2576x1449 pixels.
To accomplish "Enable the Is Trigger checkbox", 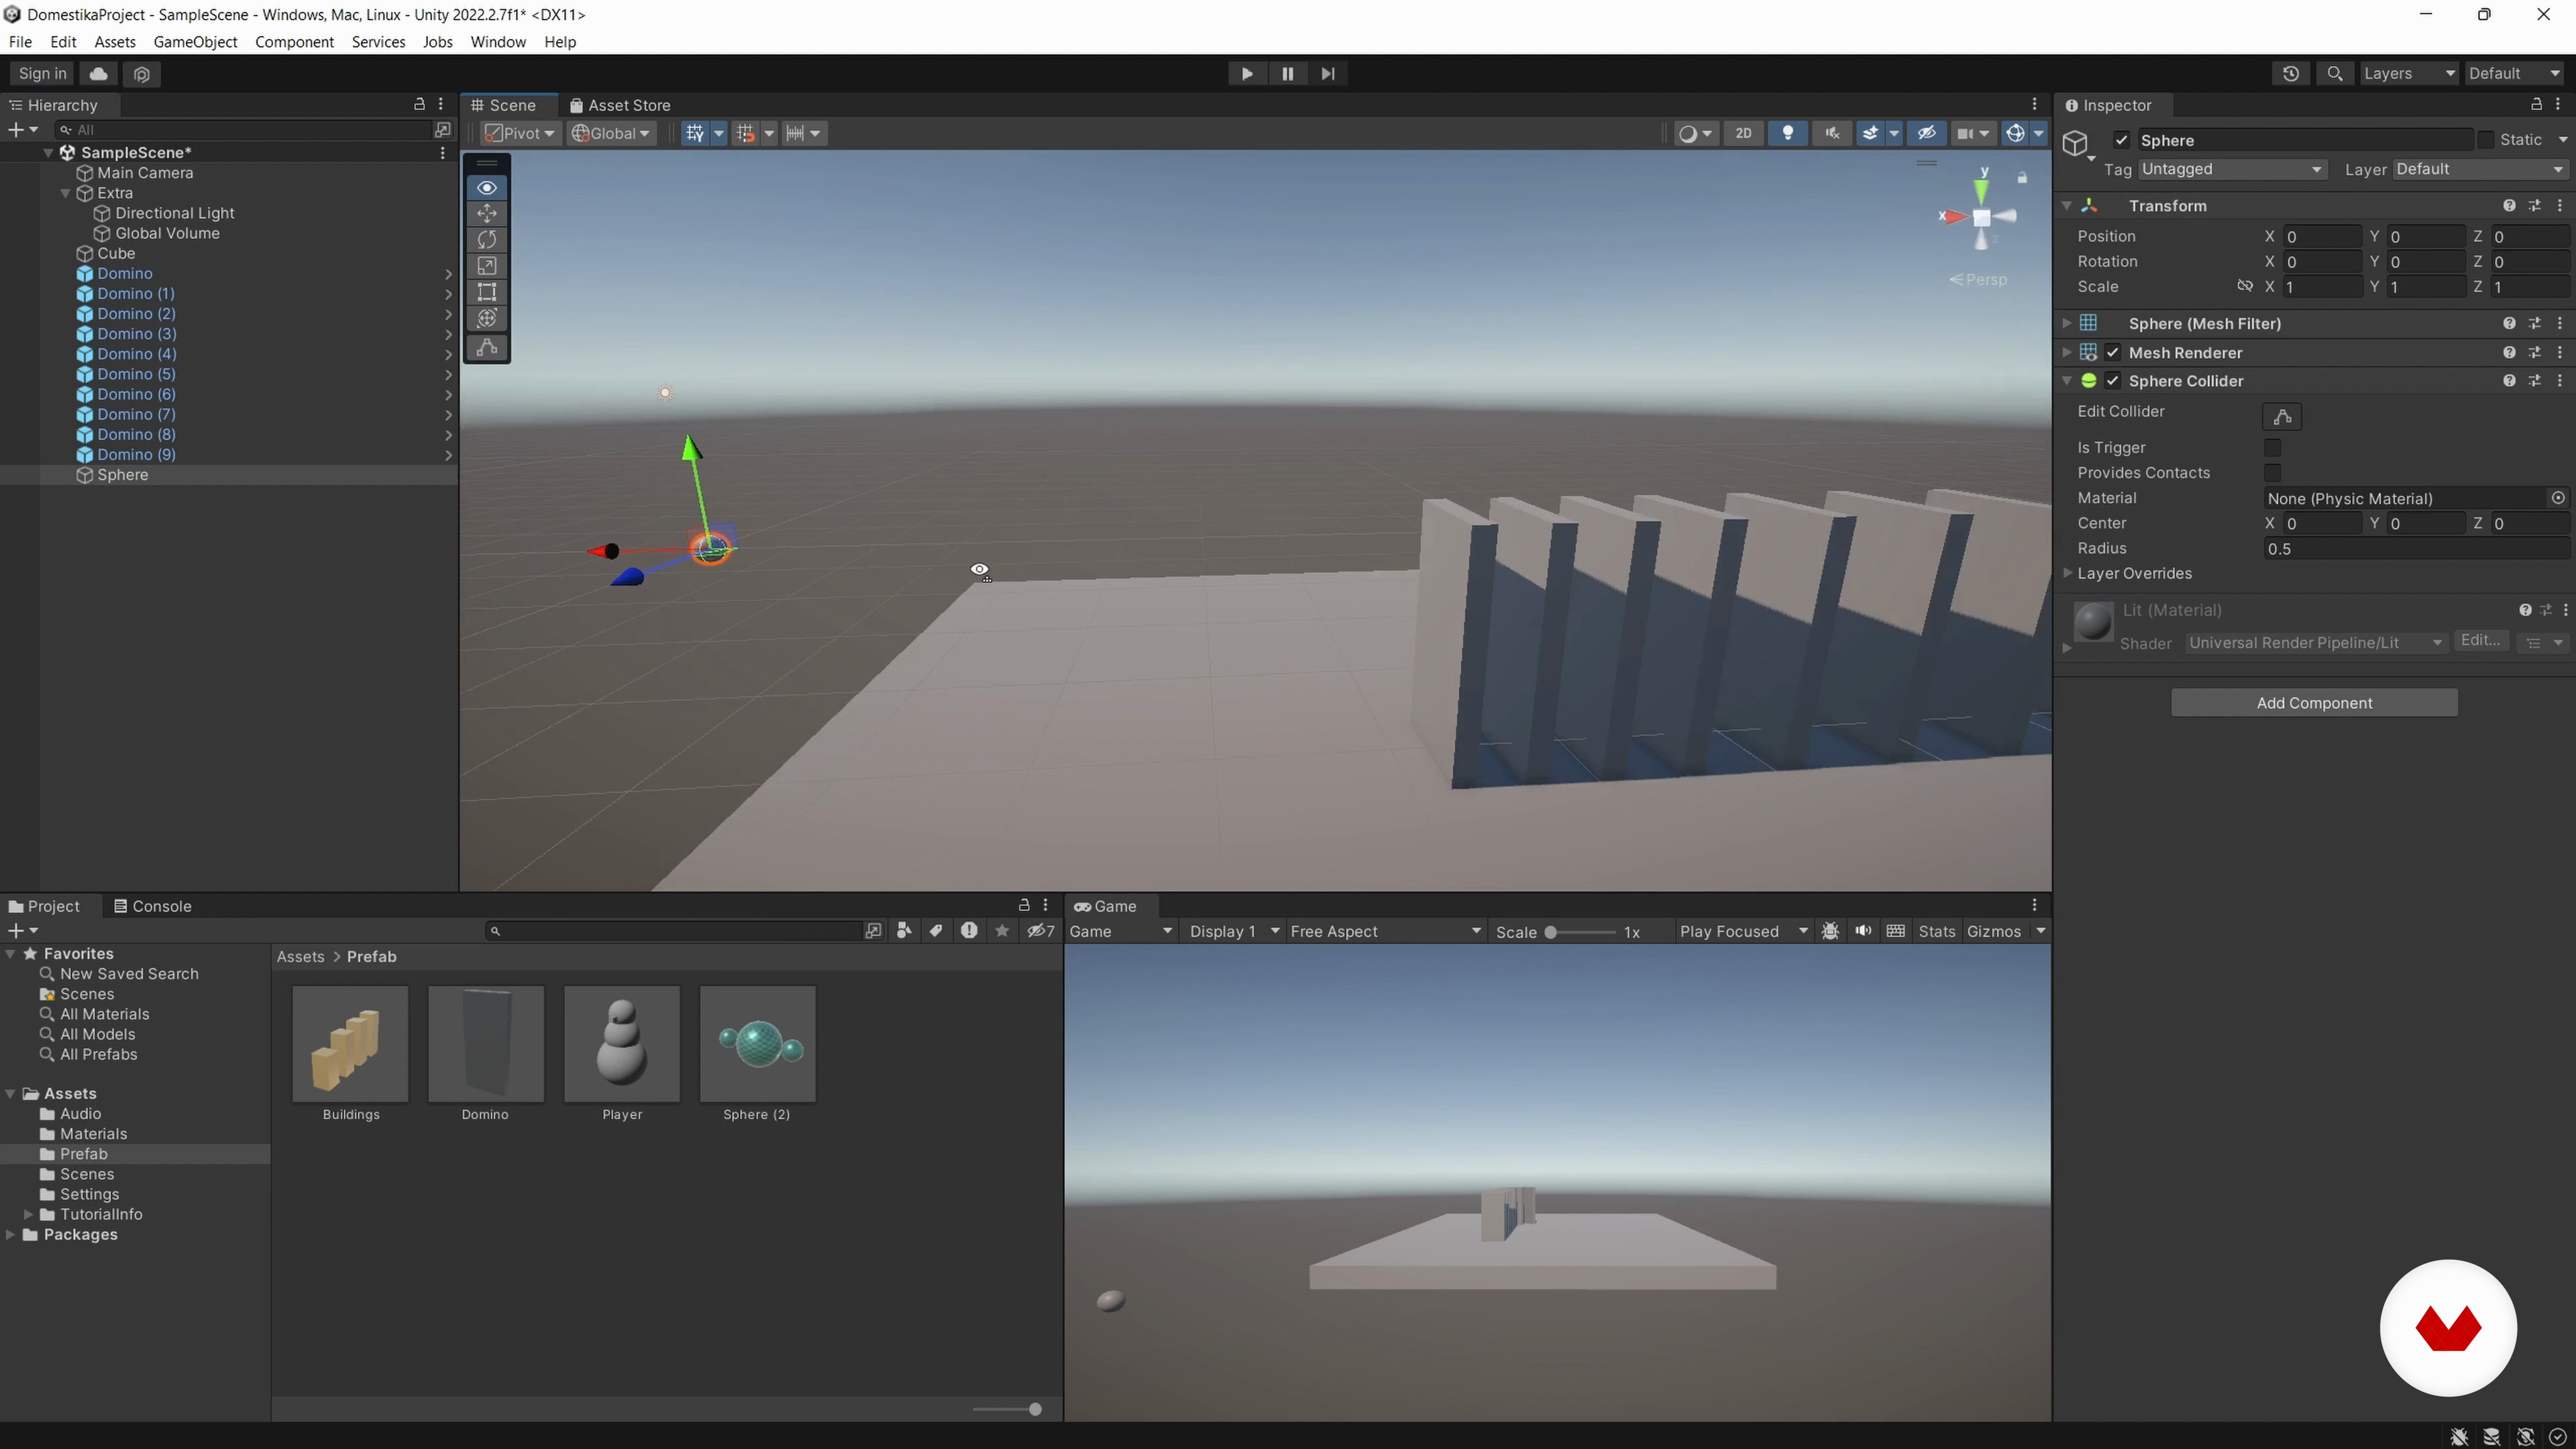I will tap(2272, 448).
